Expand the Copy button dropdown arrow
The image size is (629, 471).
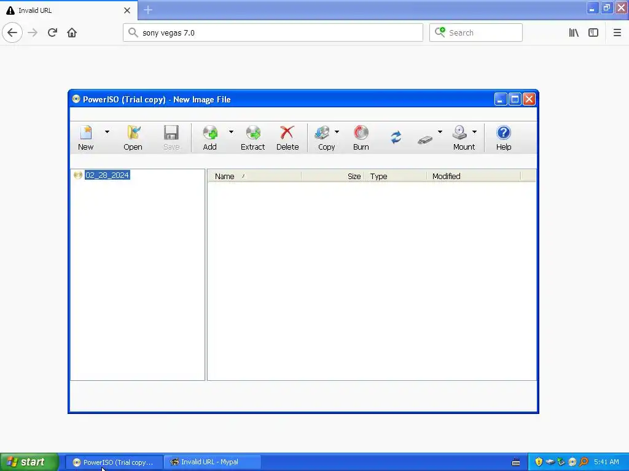(337, 132)
